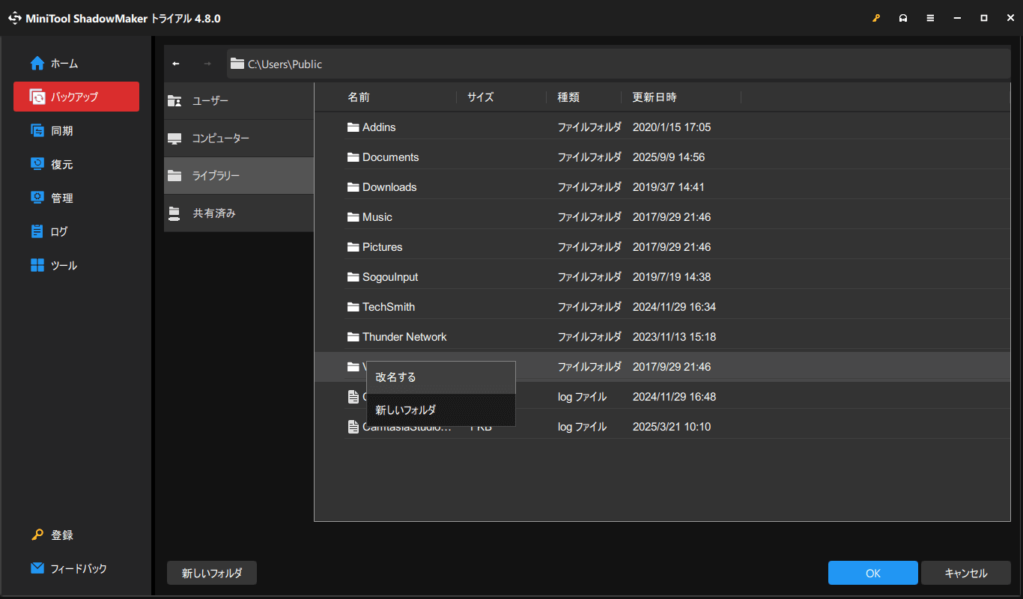
Task: Open the Manage section icon
Action: coord(37,198)
